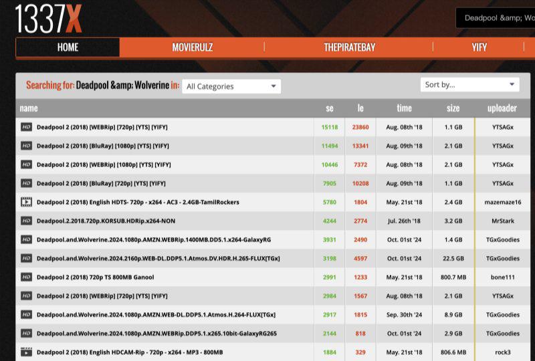Click size value 22.5 GB
This screenshot has height=361, width=535.
tap(453, 258)
